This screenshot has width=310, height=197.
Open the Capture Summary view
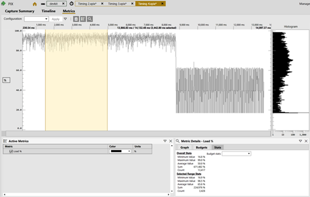click(20, 11)
